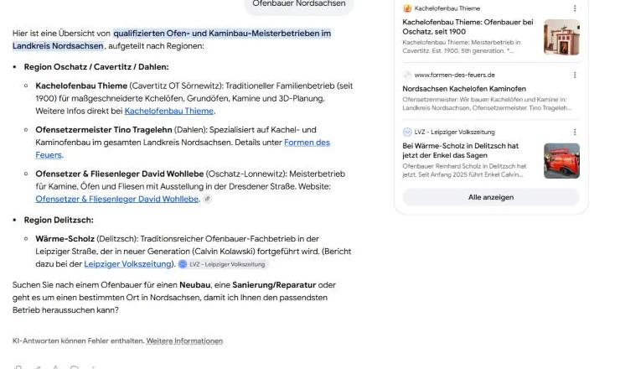Open source title Kachelofenbau Thieme: Ofenbauer bei Oschatz

(x=468, y=27)
